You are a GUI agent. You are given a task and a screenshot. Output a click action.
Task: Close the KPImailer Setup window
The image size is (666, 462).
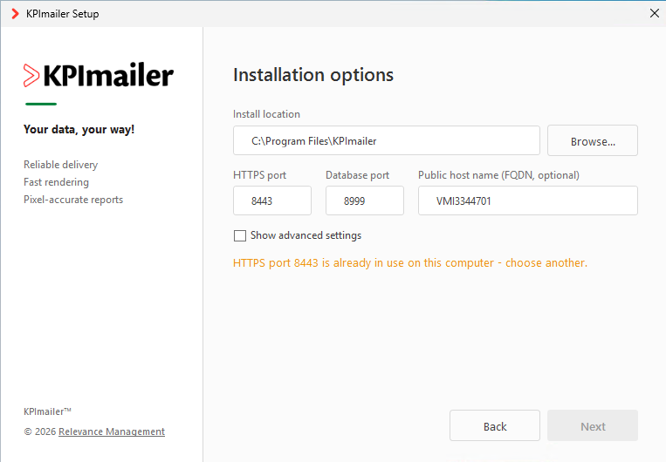pos(655,13)
